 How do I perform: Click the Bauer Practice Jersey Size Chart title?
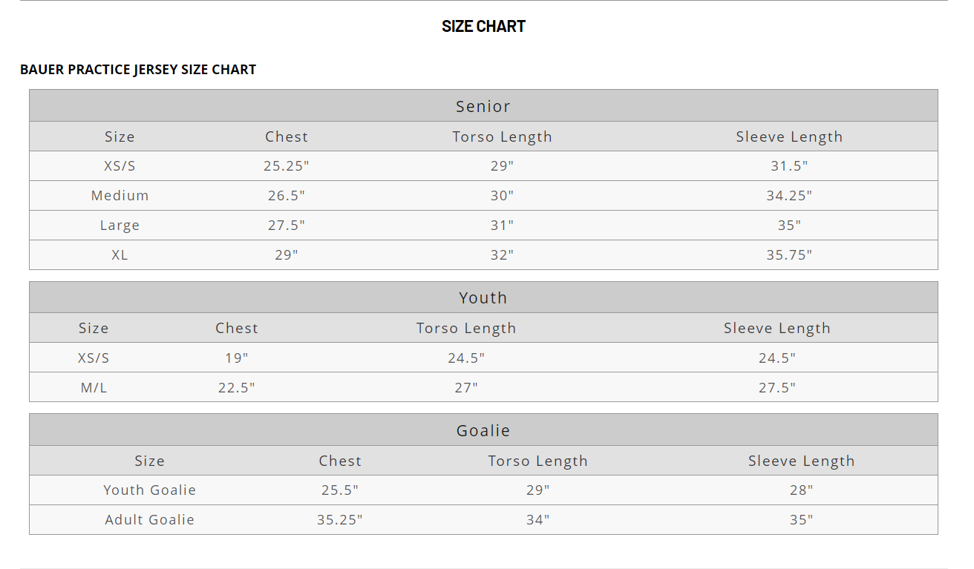tap(138, 70)
